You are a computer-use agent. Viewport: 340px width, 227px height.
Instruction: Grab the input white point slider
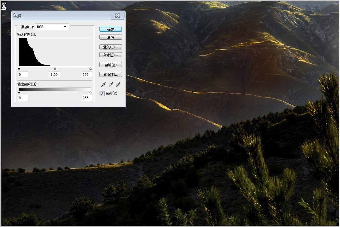91,68
